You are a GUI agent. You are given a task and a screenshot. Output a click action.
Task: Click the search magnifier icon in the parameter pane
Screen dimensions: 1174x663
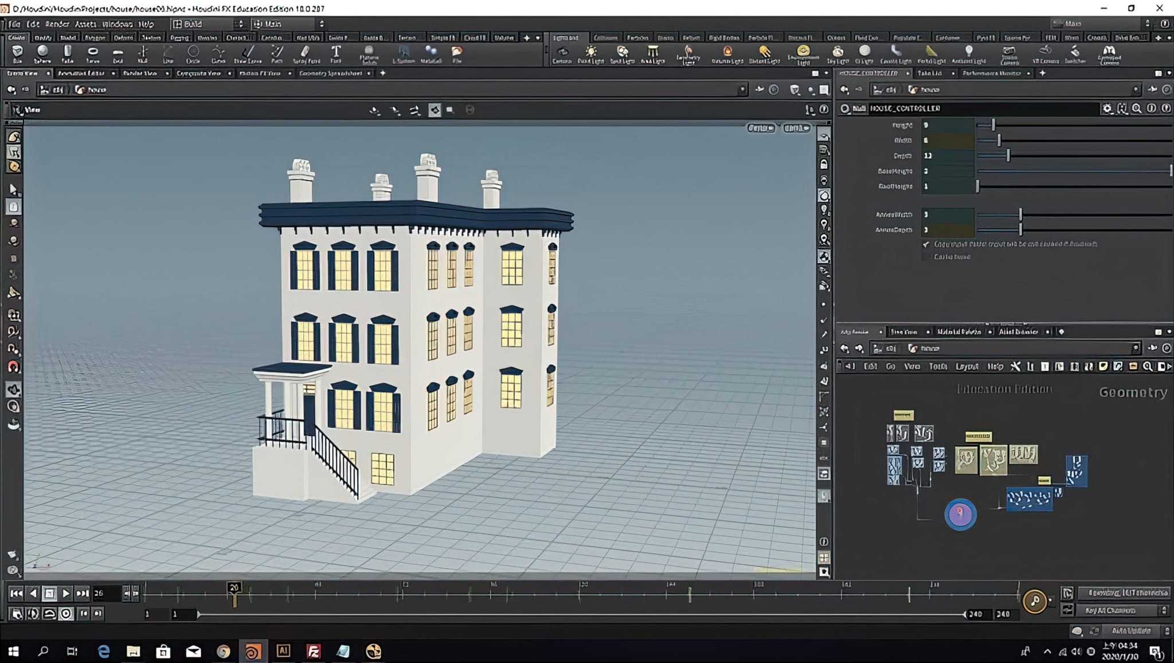click(1136, 108)
